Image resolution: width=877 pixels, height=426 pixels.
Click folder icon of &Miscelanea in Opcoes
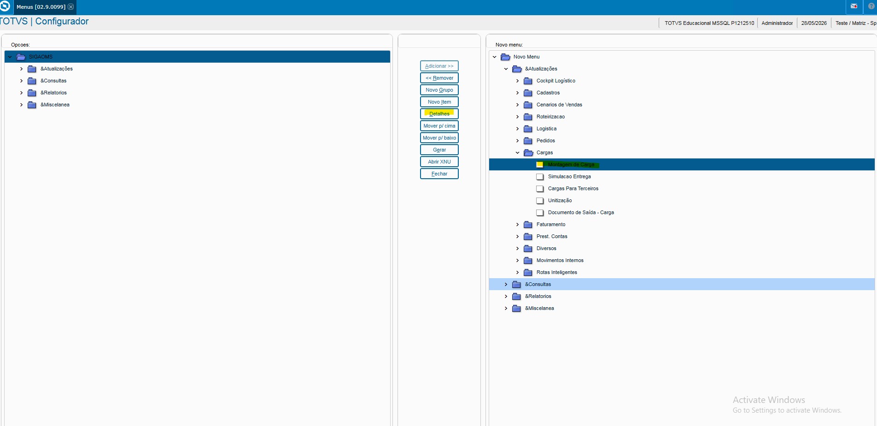pos(32,105)
